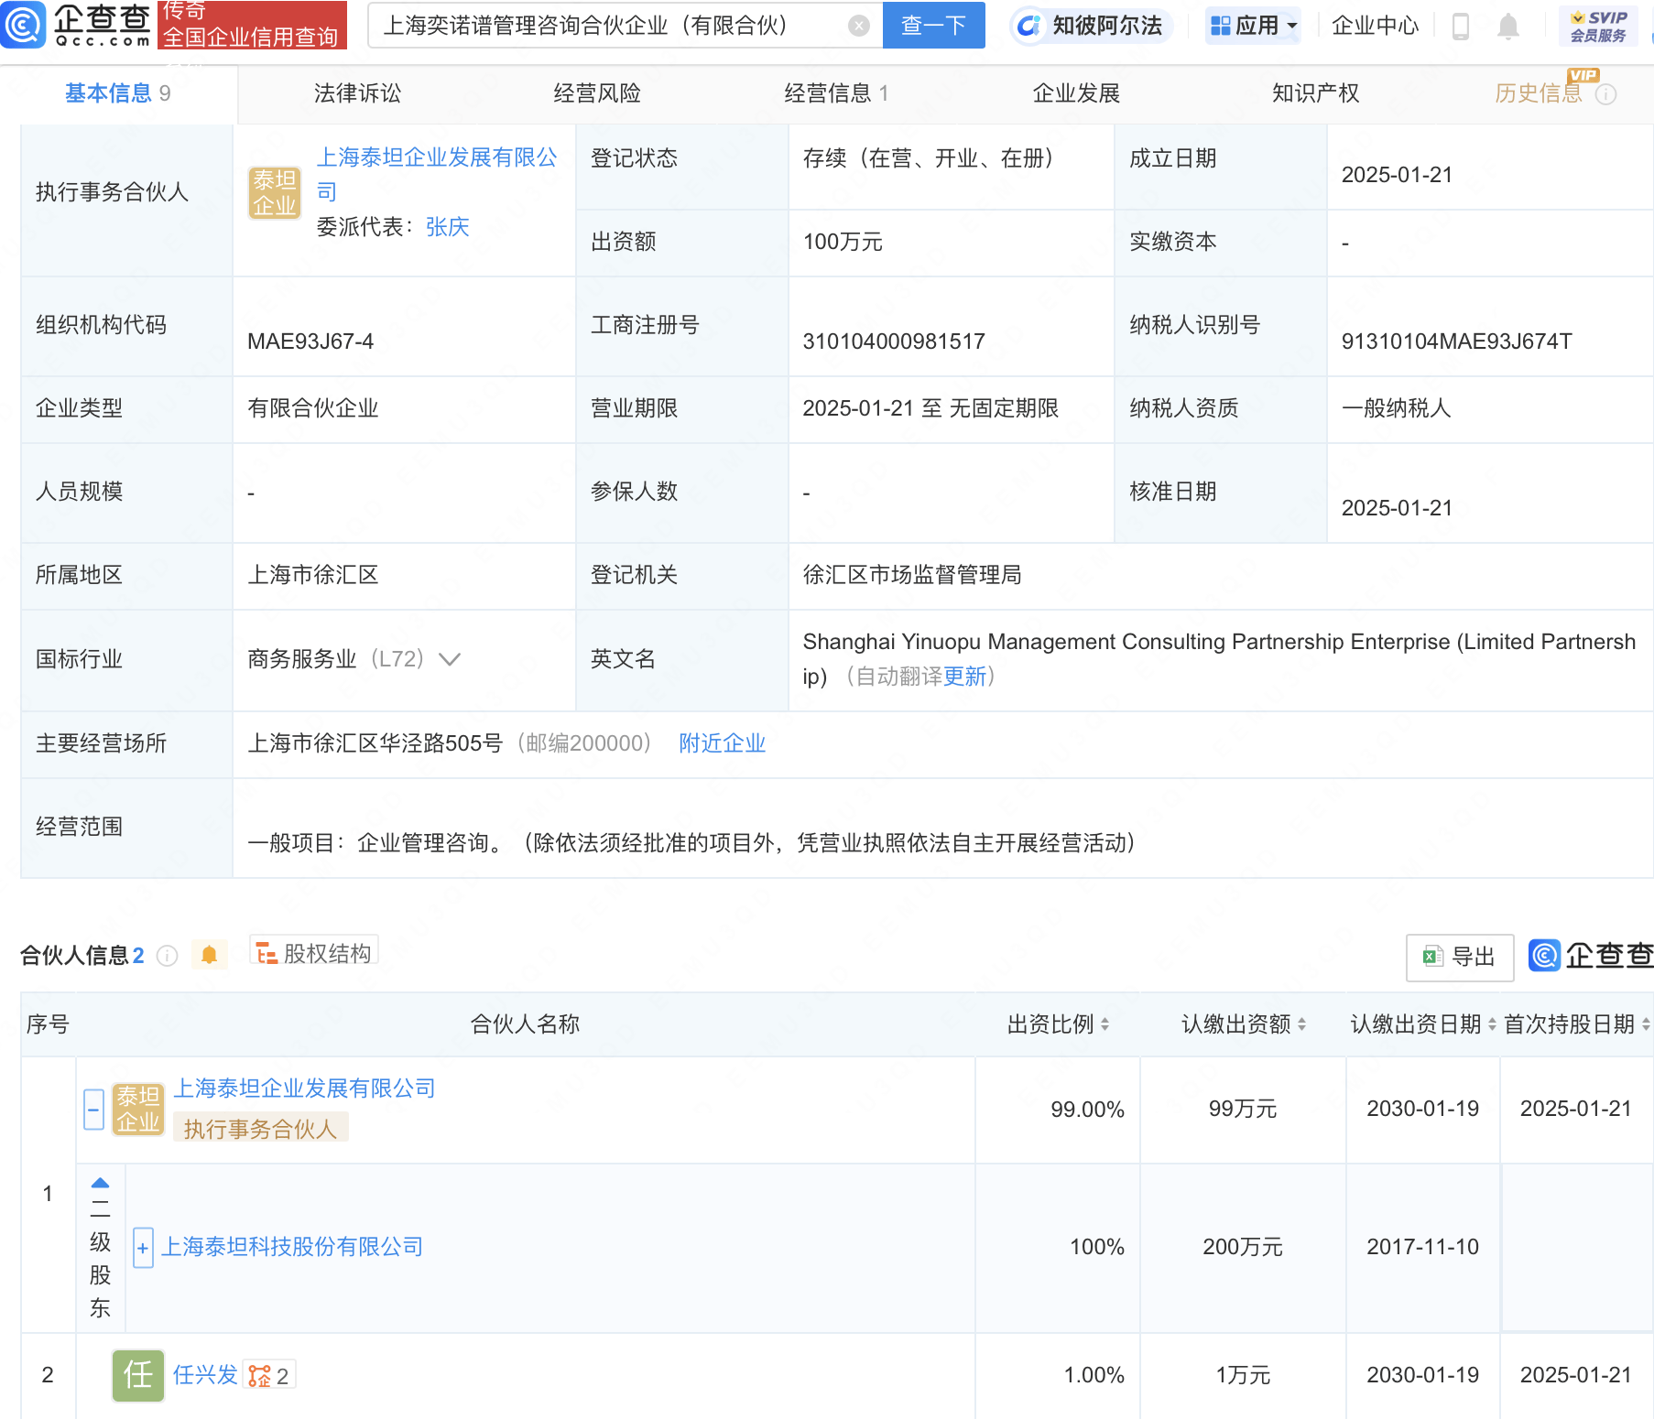
Task: Click the 徐汇区市场监督管理局 registration authority value
Action: pos(912,575)
